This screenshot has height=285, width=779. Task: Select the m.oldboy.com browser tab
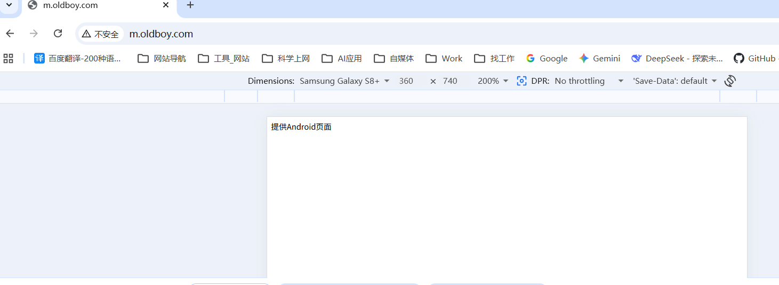pyautogui.click(x=99, y=5)
